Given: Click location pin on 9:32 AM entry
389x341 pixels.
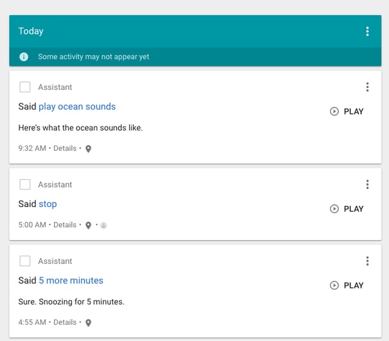Looking at the screenshot, I should pyautogui.click(x=88, y=149).
